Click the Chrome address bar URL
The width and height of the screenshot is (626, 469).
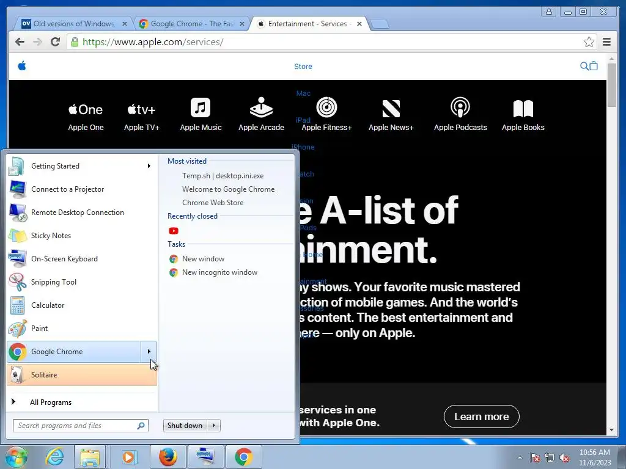pyautogui.click(x=153, y=42)
